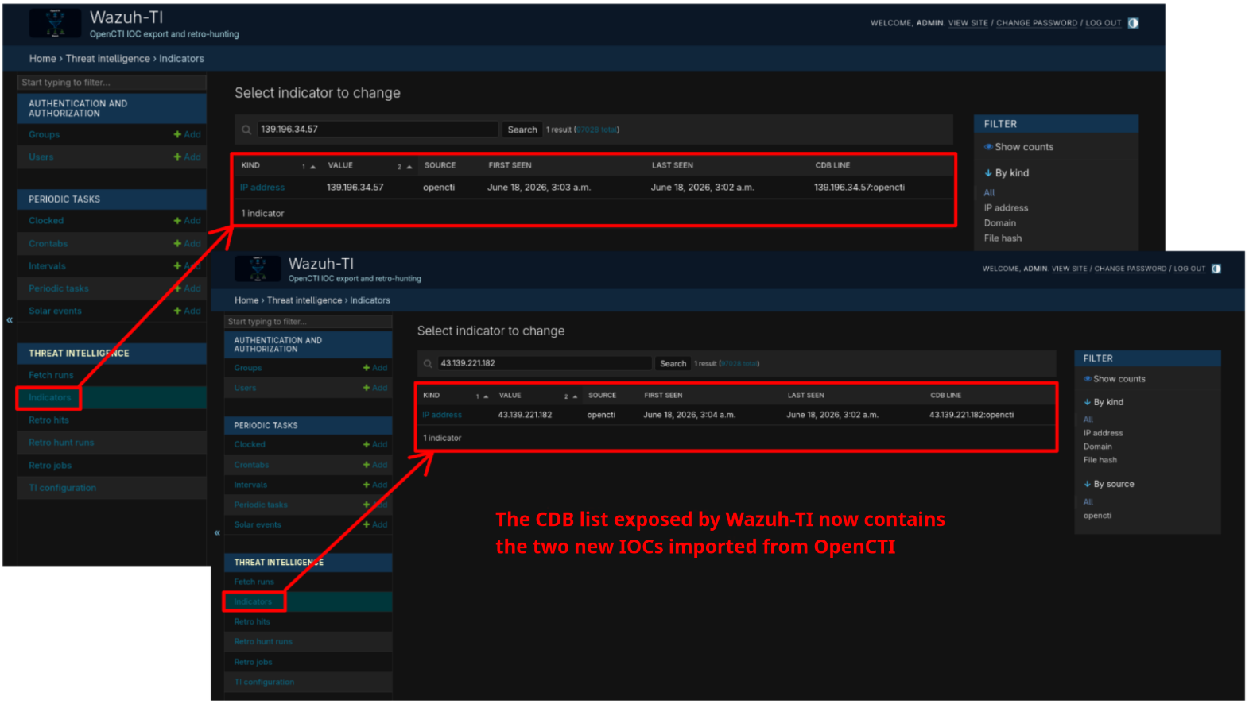Click Search button next to 43.139.221.182

pos(673,363)
